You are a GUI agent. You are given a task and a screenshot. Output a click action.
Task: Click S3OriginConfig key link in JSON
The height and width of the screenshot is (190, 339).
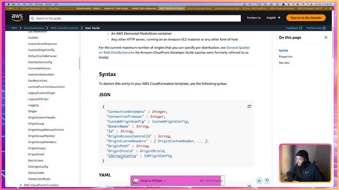coord(122,156)
